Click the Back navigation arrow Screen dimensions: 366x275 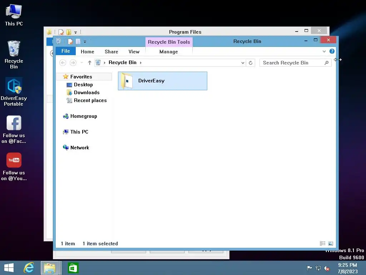[x=63, y=63]
